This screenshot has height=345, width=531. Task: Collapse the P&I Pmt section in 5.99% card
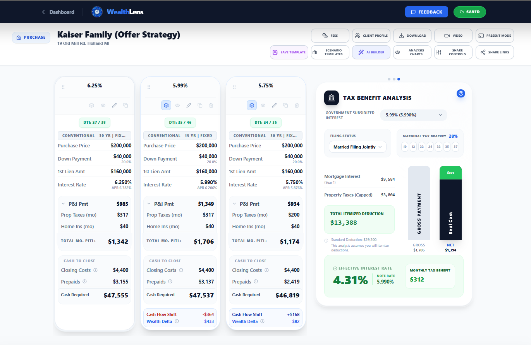pos(149,204)
